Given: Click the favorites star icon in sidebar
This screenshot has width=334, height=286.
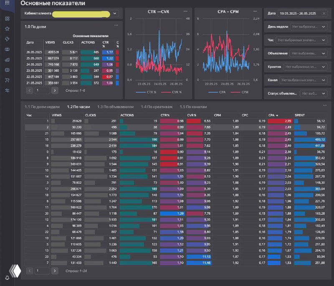Looking at the screenshot, I should [7, 29].
